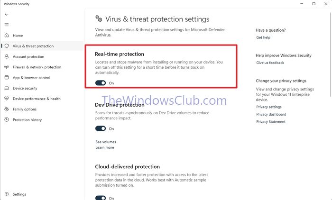Image resolution: width=332 pixels, height=200 pixels.
Task: Toggle the Cloud-delivered protection switch
Action: click(101, 198)
